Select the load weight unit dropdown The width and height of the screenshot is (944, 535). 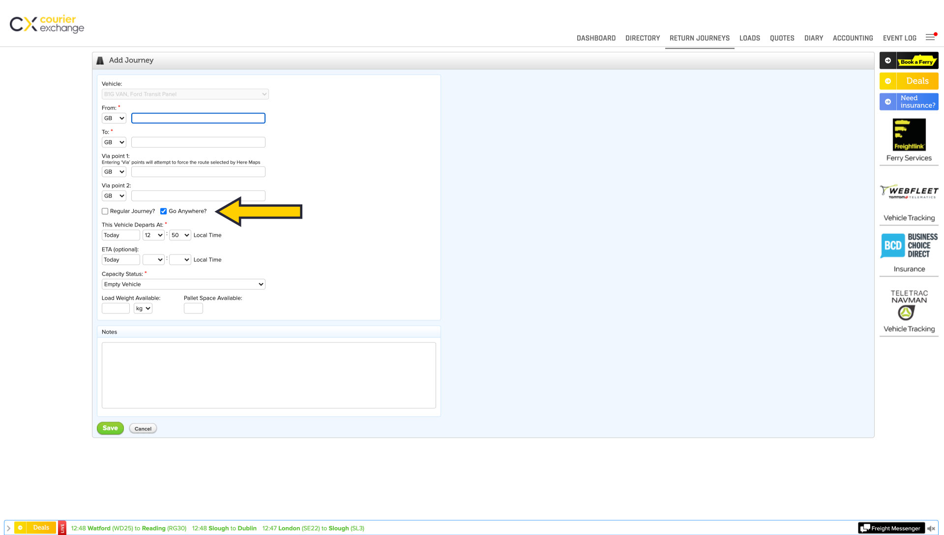pyautogui.click(x=143, y=309)
